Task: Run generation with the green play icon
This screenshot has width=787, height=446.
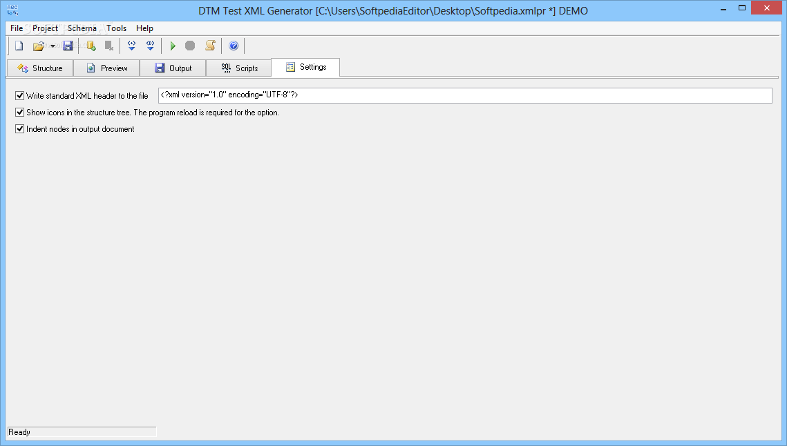Action: click(x=173, y=46)
